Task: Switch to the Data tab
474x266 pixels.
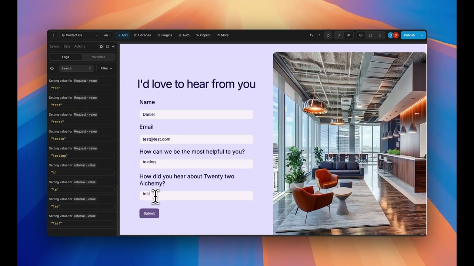Action: [67, 47]
